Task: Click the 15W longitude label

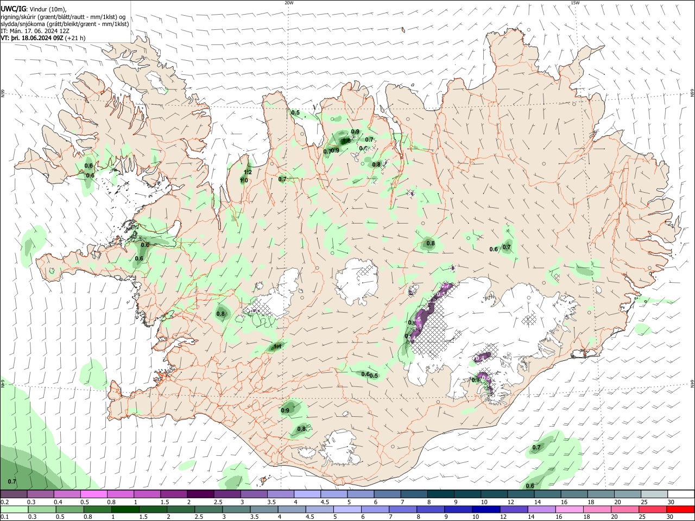Action: [575, 3]
